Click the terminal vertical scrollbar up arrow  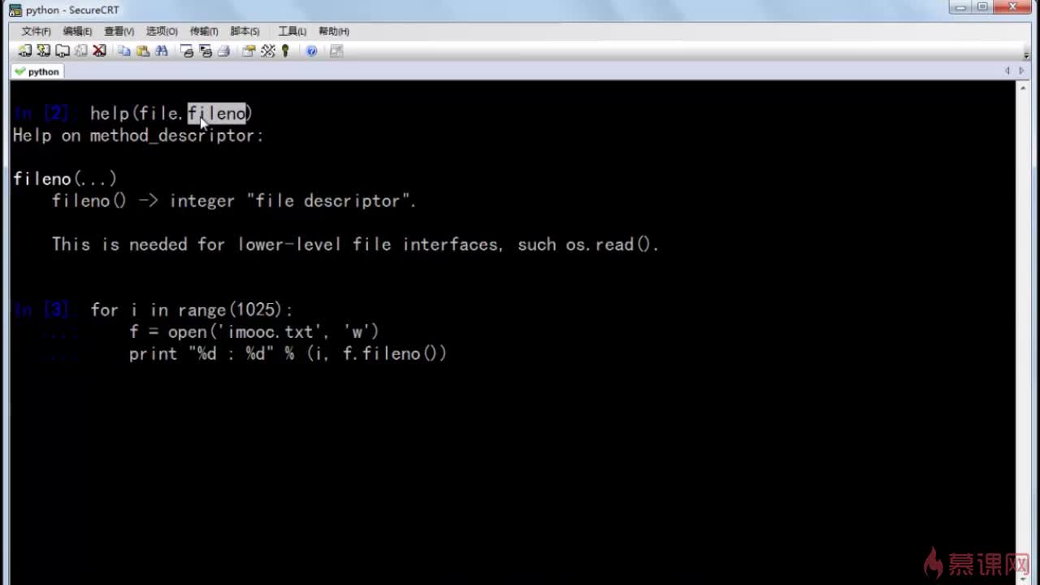click(1023, 89)
